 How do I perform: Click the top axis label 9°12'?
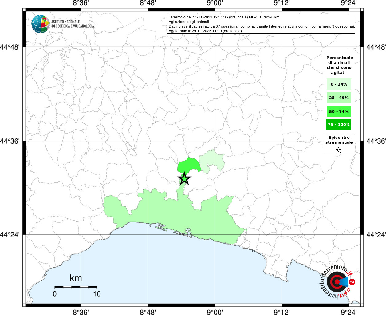[282, 3]
